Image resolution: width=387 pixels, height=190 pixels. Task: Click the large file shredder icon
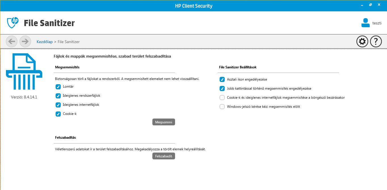tap(24, 71)
